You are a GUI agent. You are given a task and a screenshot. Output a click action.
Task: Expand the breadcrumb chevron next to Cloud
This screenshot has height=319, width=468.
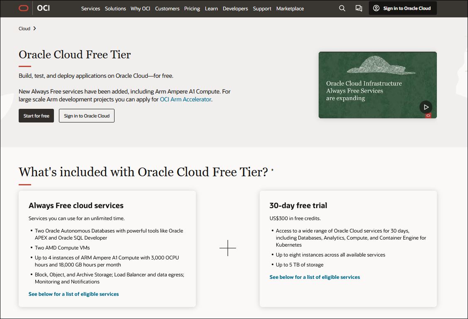34,29
